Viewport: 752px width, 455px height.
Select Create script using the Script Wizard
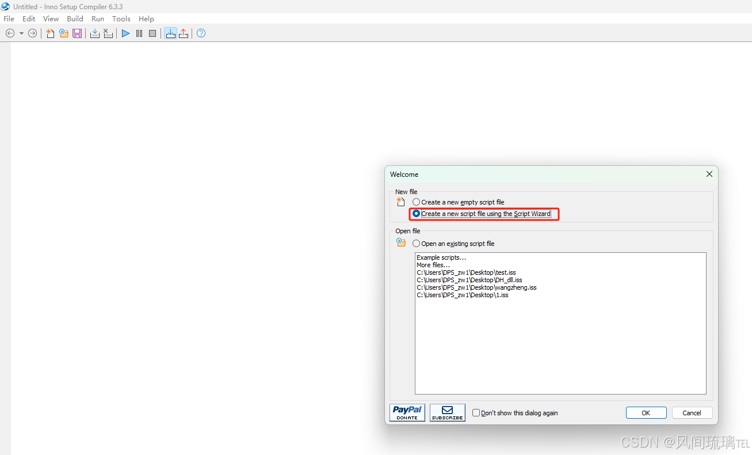482,214
